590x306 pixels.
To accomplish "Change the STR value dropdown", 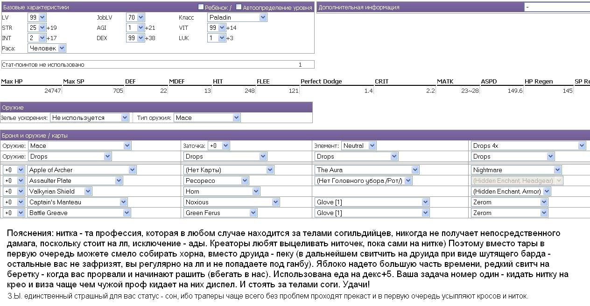I will point(37,28).
